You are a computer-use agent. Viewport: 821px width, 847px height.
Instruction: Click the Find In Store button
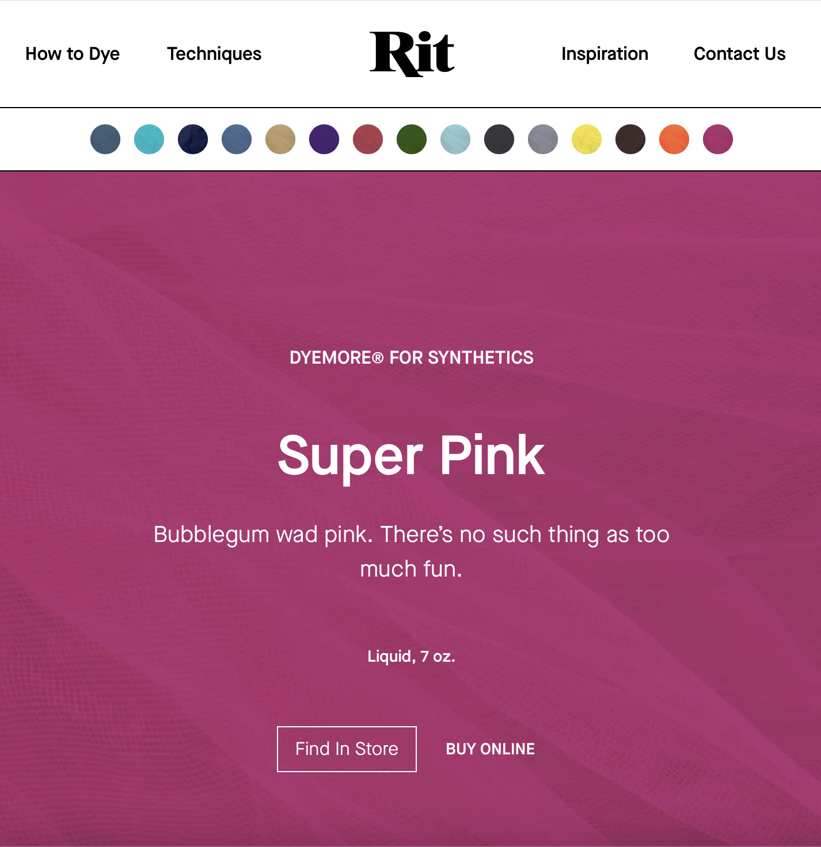click(x=347, y=749)
